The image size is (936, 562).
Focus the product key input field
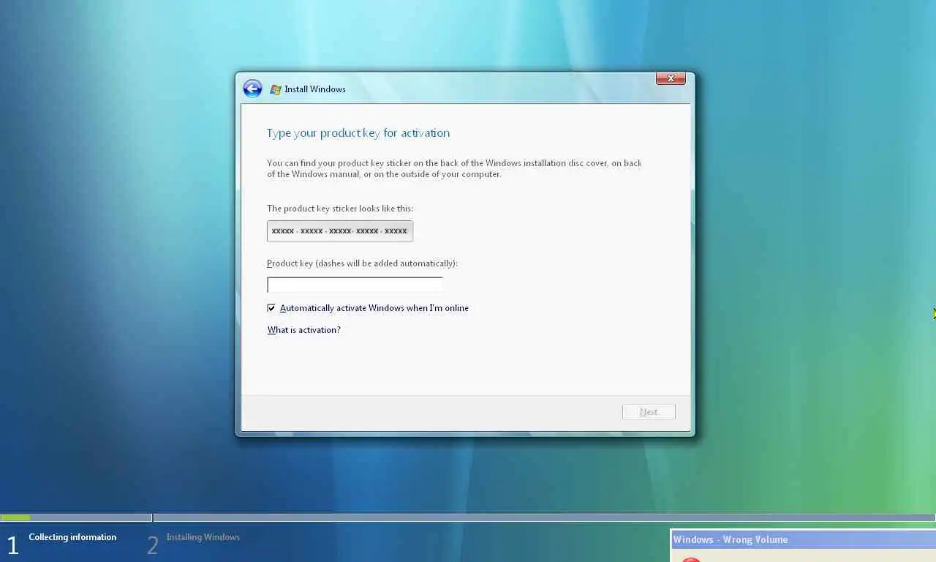coord(355,285)
